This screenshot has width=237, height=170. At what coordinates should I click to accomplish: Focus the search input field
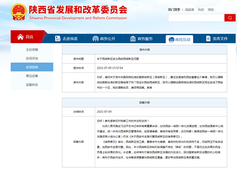point(196,18)
